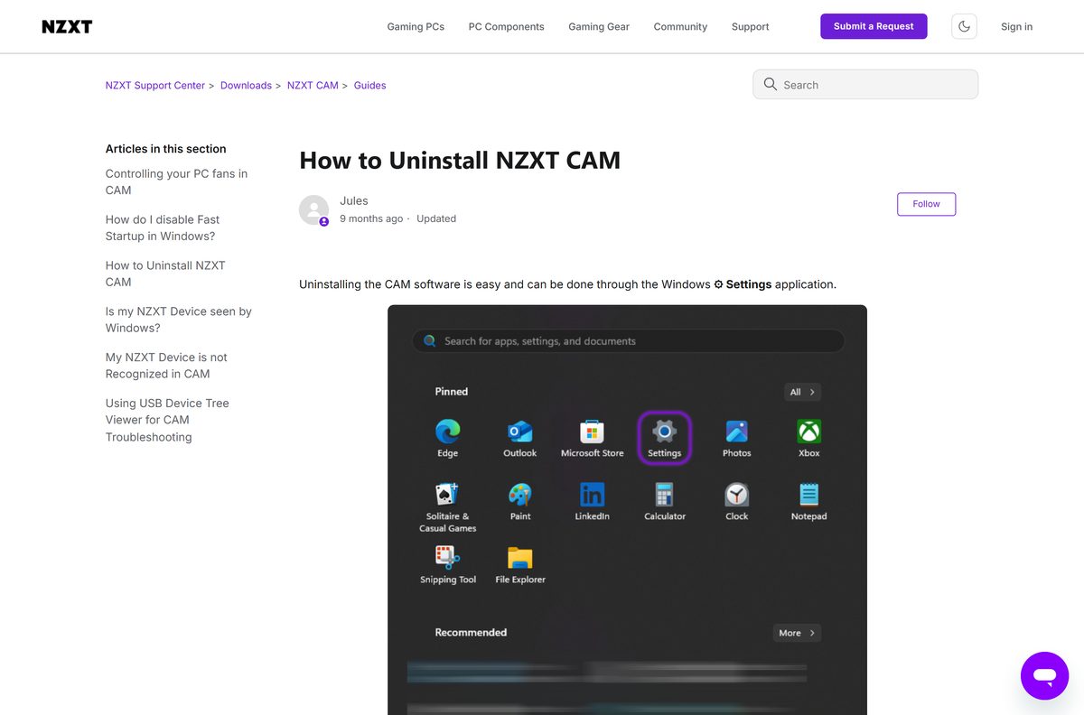Open How to Uninstall NZXT CAM sidebar link
1084x715 pixels.
click(165, 274)
